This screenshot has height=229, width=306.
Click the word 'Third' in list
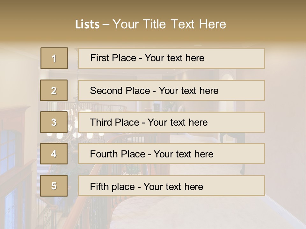(101, 122)
